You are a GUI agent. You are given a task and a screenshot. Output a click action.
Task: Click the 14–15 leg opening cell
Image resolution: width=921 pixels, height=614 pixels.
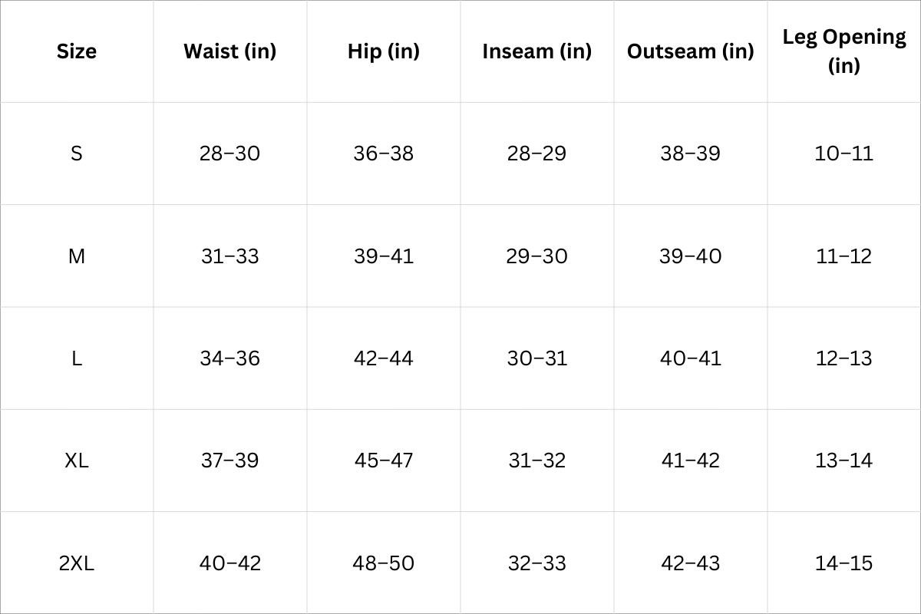843,563
